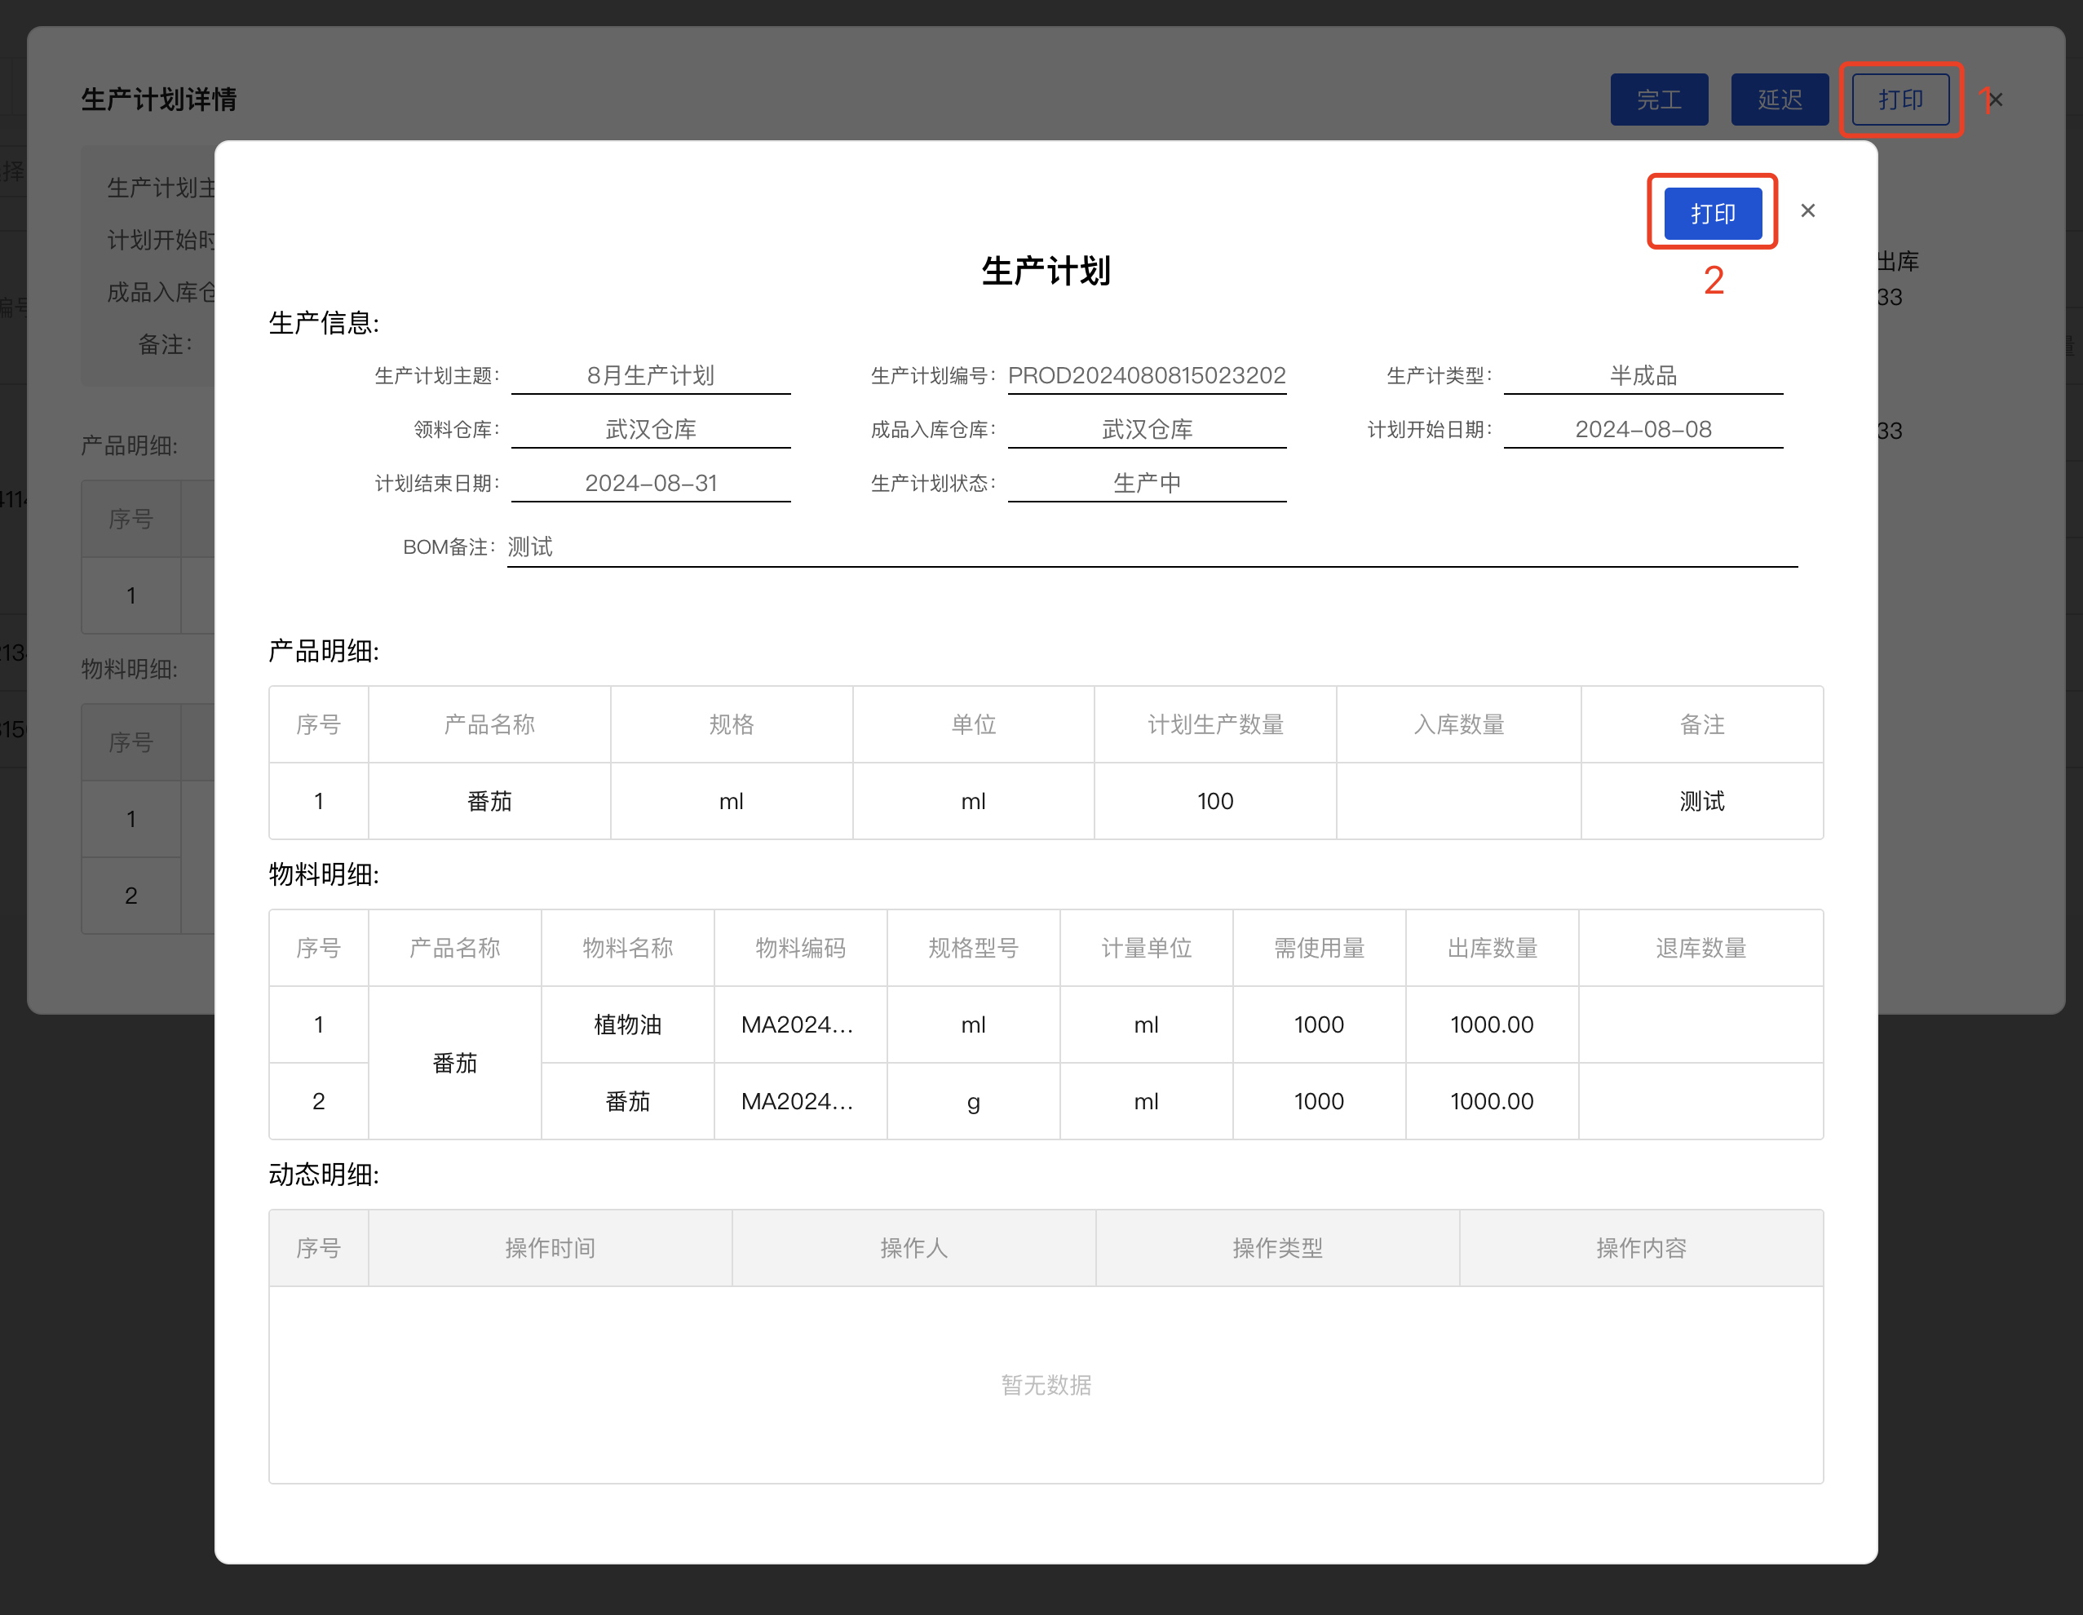Click the 退库数量 column header

pos(1700,947)
